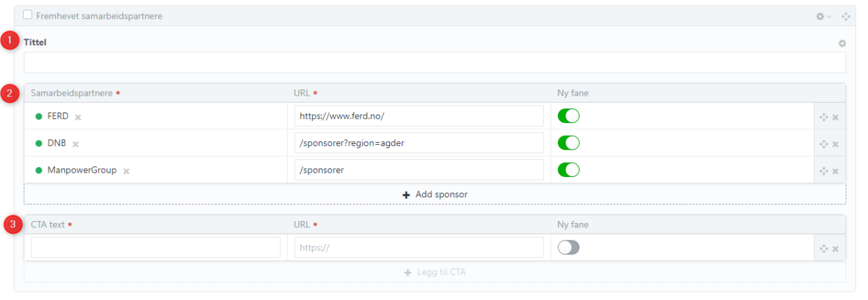Tick the Fremhevet samarbeidspartnere checkbox
Viewport: 868px width, 300px height.
coord(28,15)
